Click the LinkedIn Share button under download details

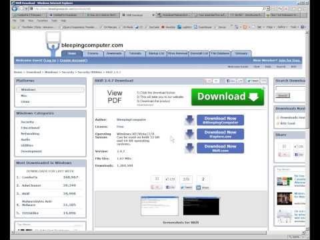click(203, 187)
